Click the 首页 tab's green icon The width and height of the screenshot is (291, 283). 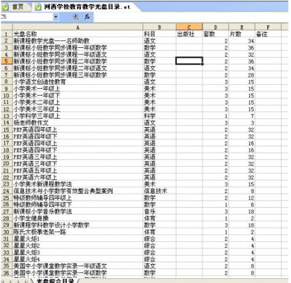[5, 7]
